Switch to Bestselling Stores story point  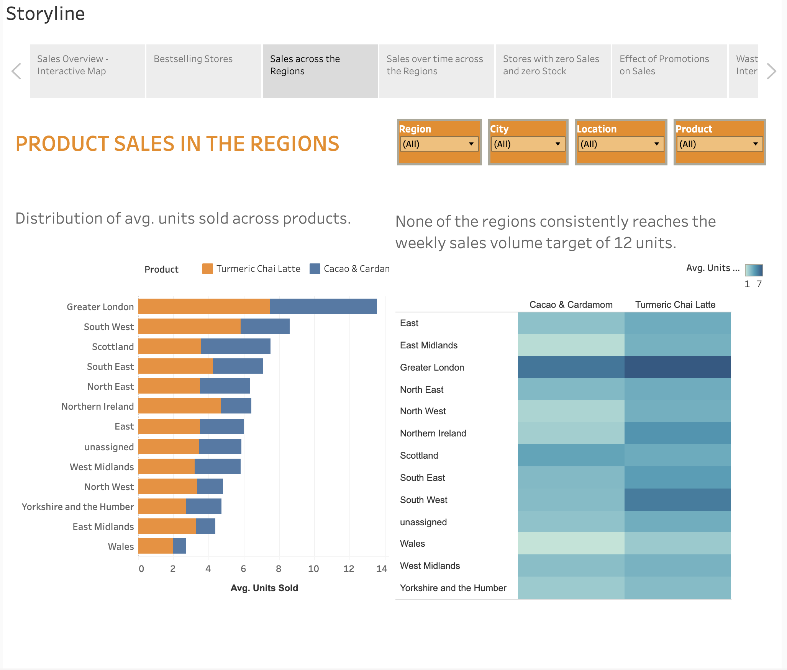(204, 71)
